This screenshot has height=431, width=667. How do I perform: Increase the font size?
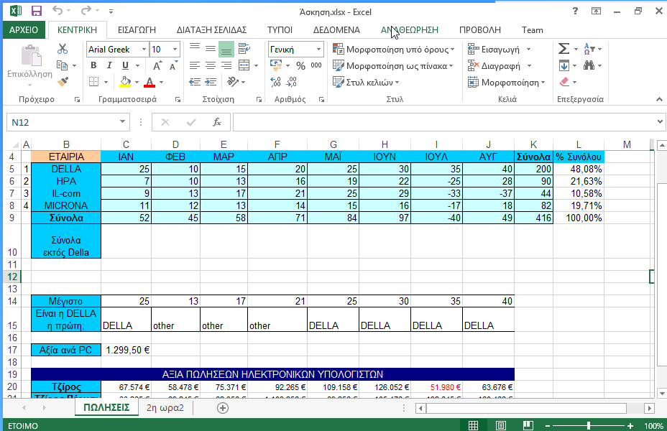[157, 66]
